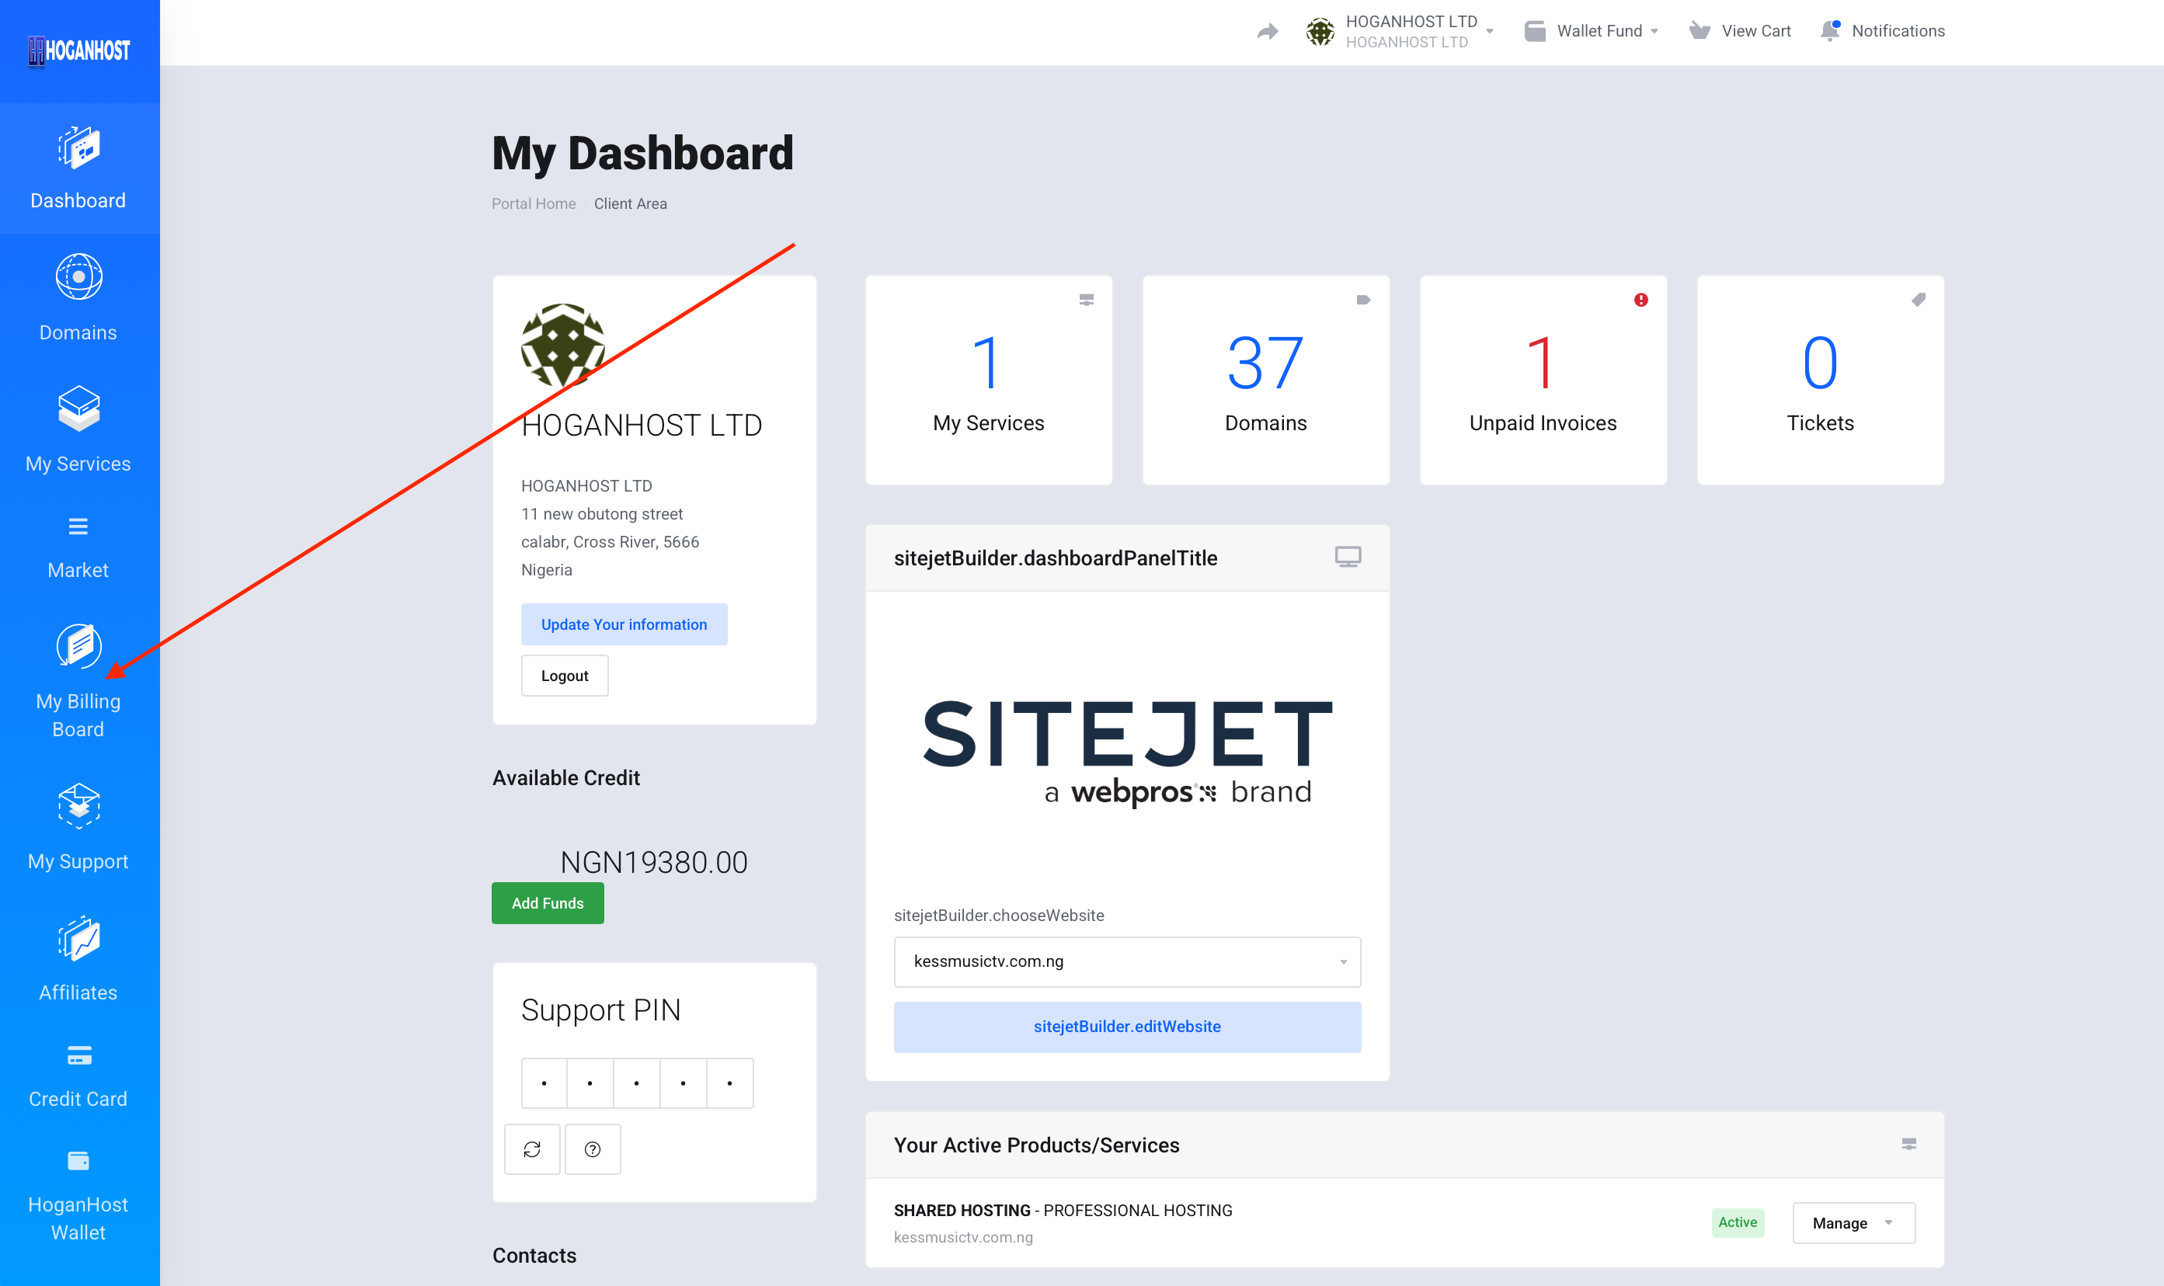Click Client Area breadcrumb

[630, 203]
